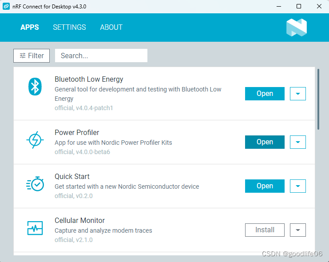
Task: Expand dropdown next to Cellular Monitor Install
Action: pos(298,230)
